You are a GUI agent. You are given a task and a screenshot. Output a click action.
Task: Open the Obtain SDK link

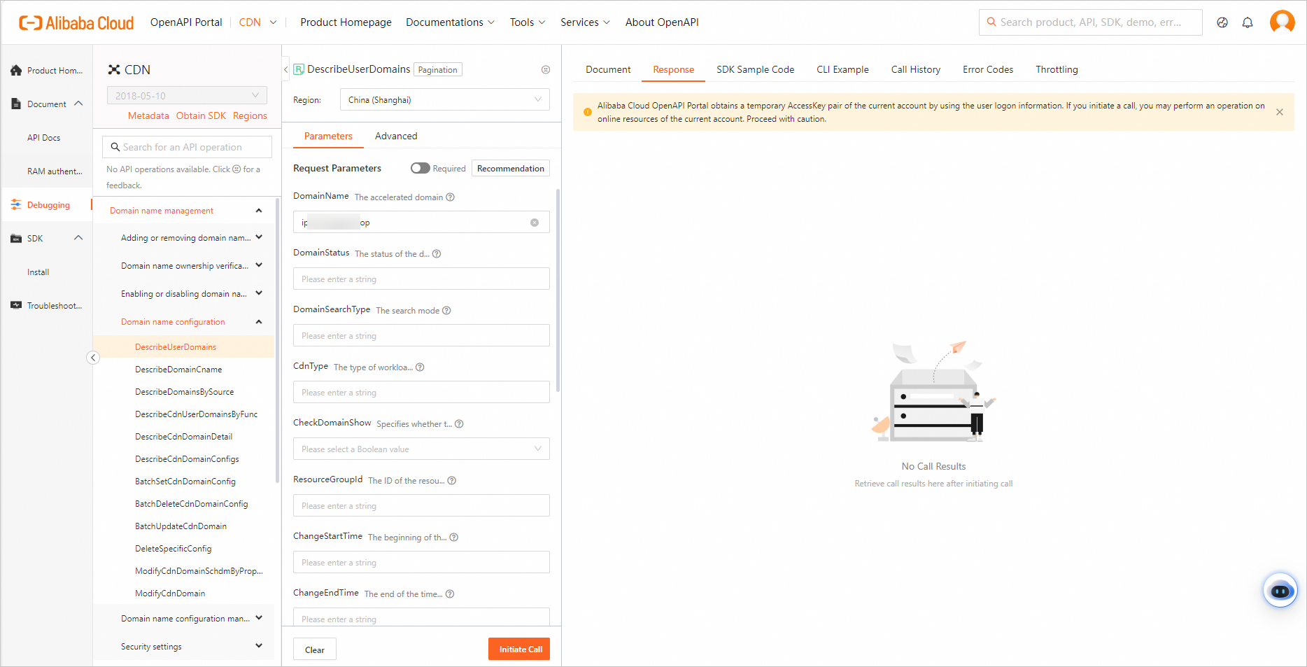point(201,115)
